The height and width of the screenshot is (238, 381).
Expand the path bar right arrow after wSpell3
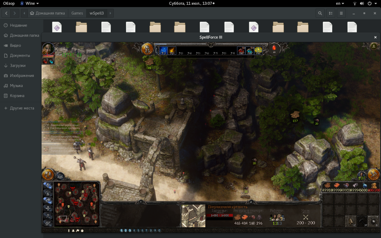pos(110,13)
